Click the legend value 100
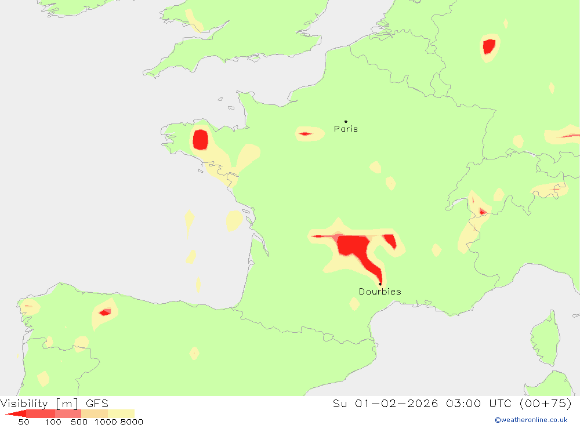 53,422
